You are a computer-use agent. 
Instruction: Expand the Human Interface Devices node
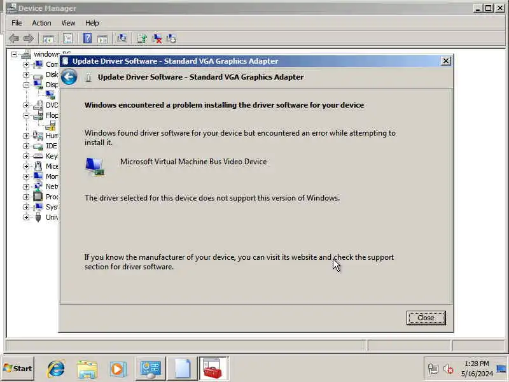(26, 136)
